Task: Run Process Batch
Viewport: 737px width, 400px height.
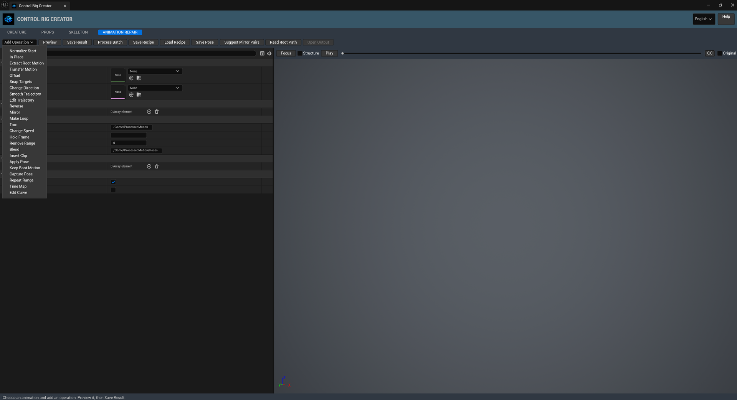Action: pos(110,42)
